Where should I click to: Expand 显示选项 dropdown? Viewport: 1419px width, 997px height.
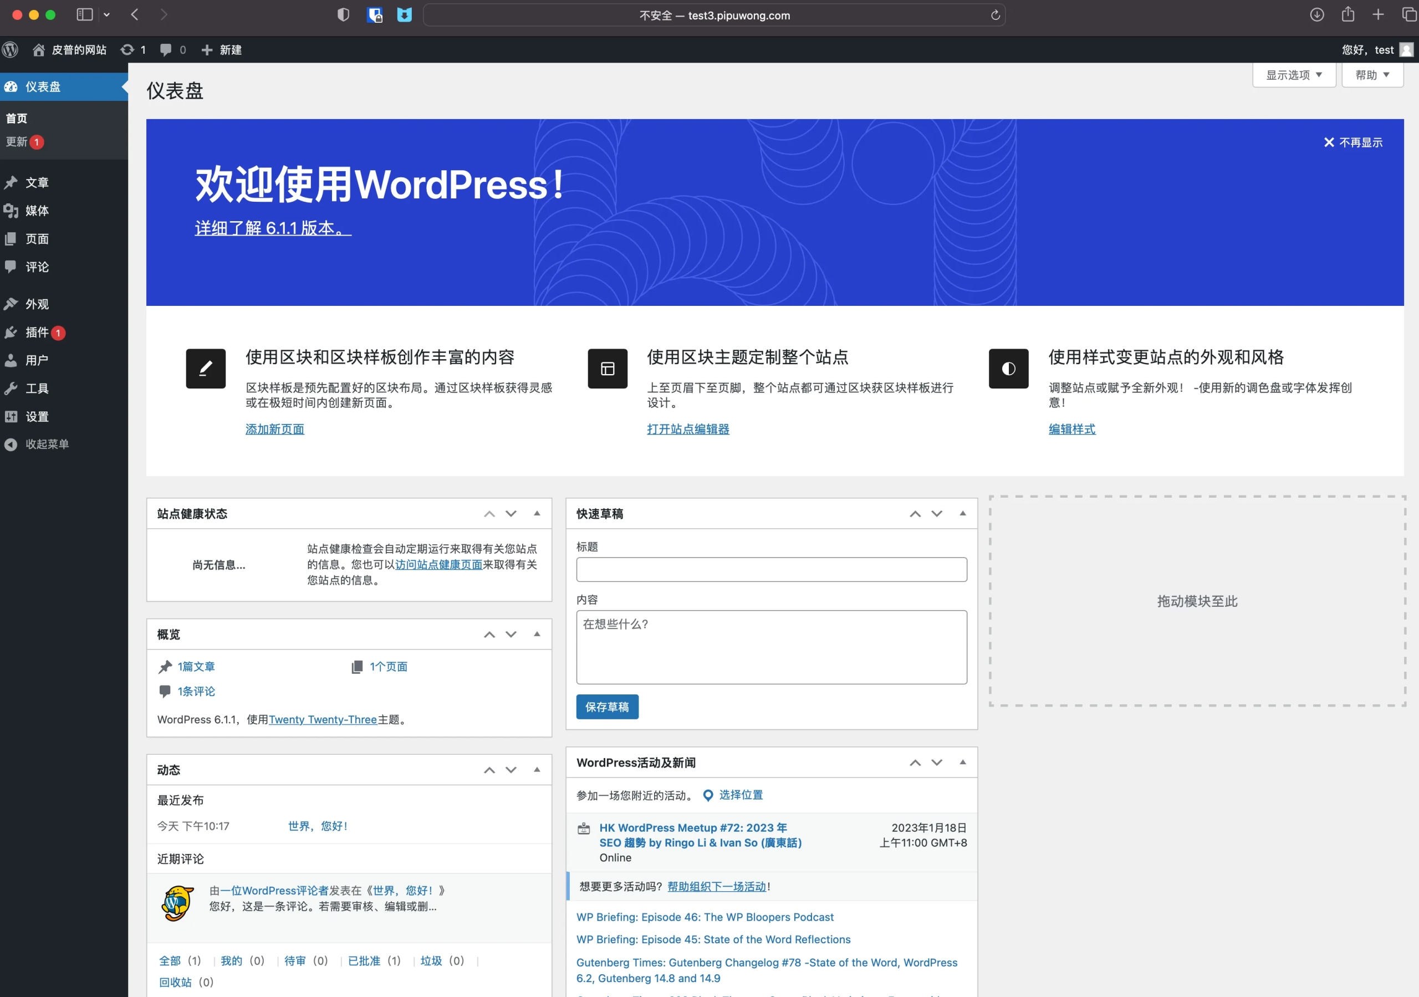tap(1294, 75)
